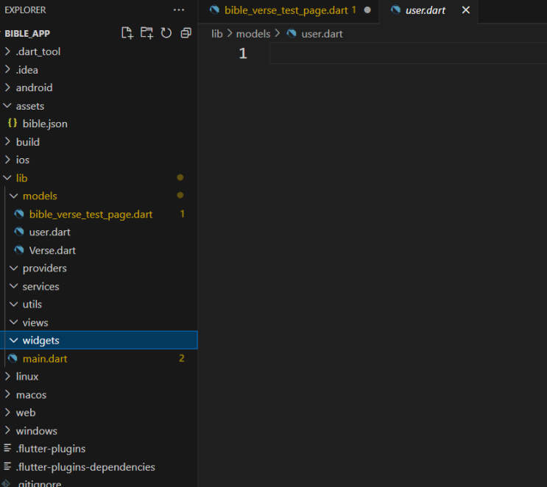The image size is (547, 487).
Task: Click problem count 1 beside bible_verse_test_page.dart
Action: tap(182, 213)
